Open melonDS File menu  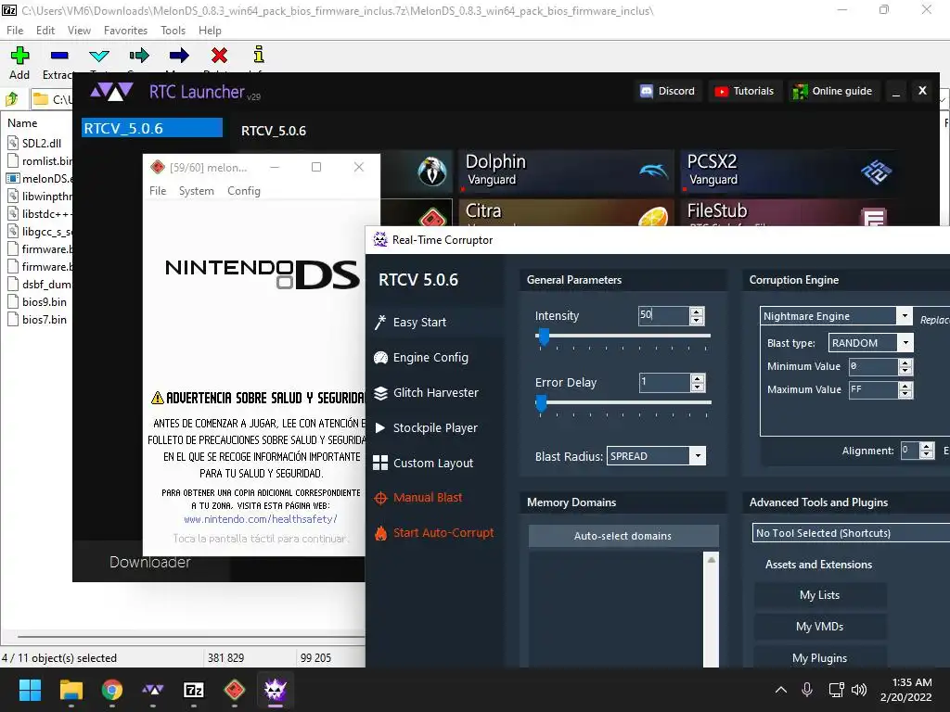coord(158,191)
